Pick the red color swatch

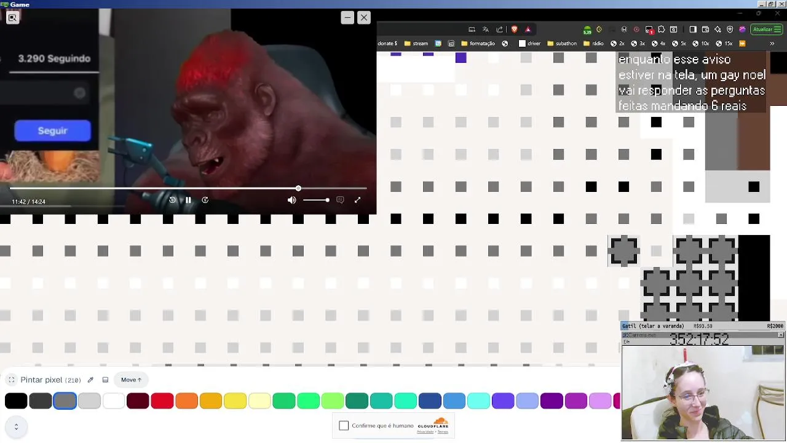pyautogui.click(x=162, y=401)
